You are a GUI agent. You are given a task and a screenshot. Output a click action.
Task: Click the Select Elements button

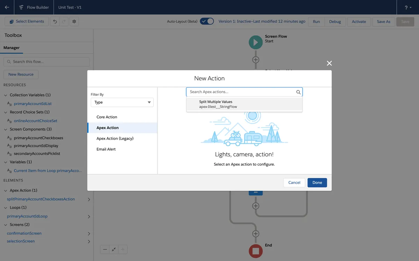pyautogui.click(x=27, y=22)
